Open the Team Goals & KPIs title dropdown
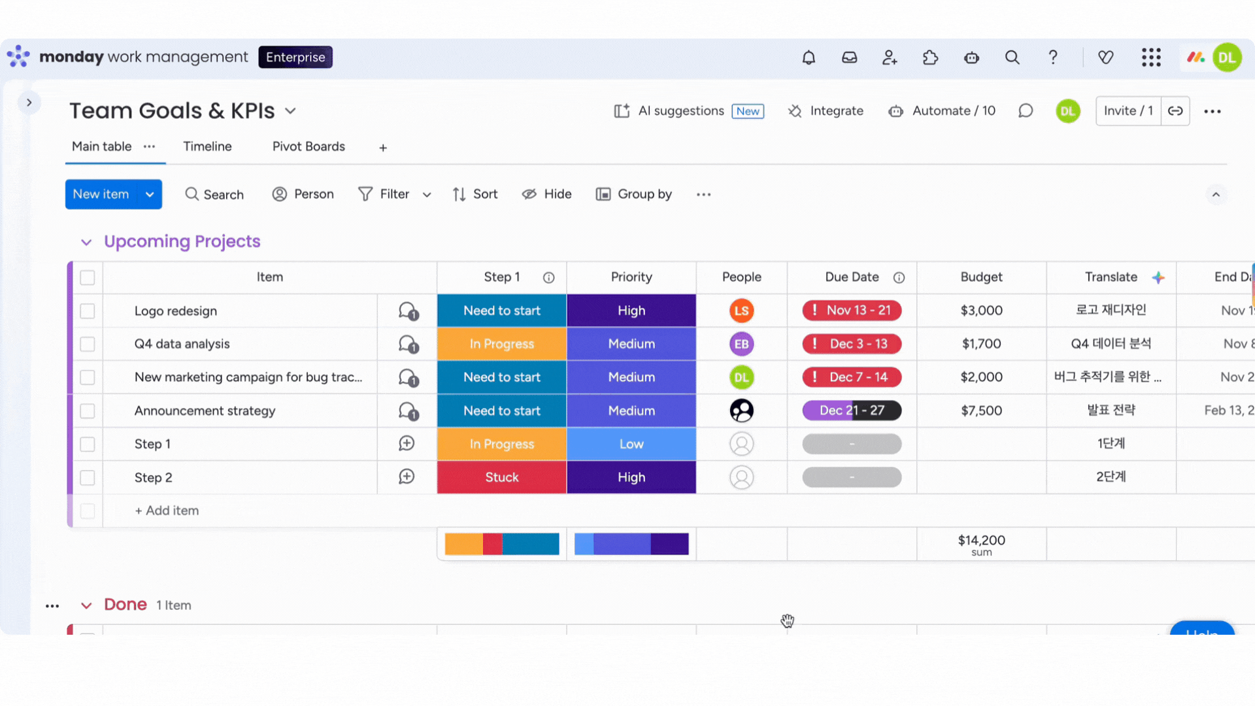This screenshot has height=706, width=1255. tap(291, 111)
